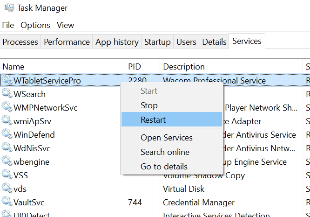The image size is (310, 217).
Task: Click the gear icon beside WinDefend
Action: coord(7,135)
